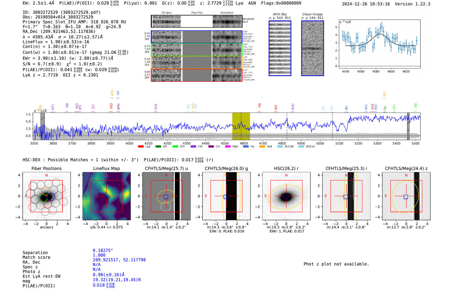Open the CFHTLS/Meg u-band cutout
The width and height of the screenshot is (453, 308).
tap(166, 196)
